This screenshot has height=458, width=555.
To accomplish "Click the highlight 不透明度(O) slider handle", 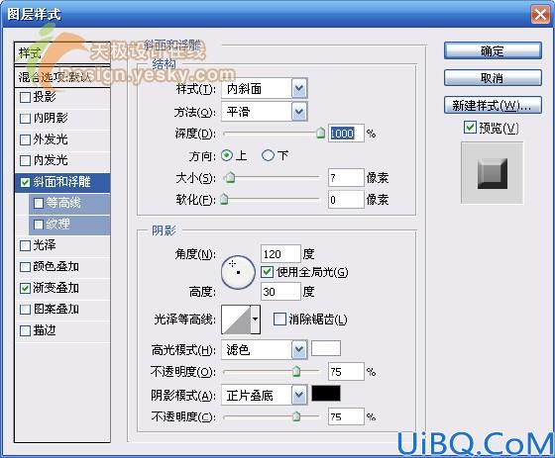I will pyautogui.click(x=296, y=371).
